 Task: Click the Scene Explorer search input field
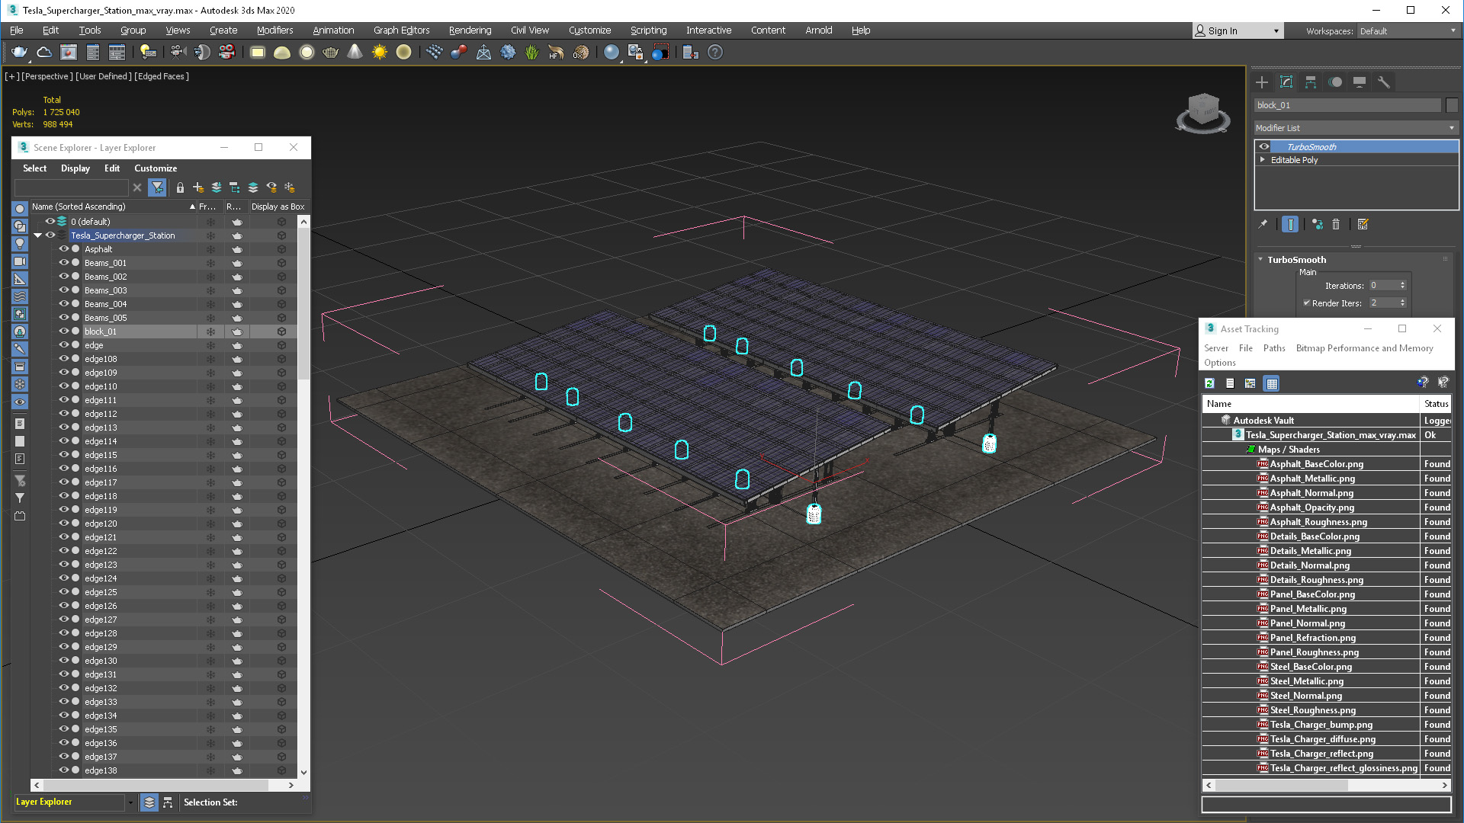pos(72,187)
